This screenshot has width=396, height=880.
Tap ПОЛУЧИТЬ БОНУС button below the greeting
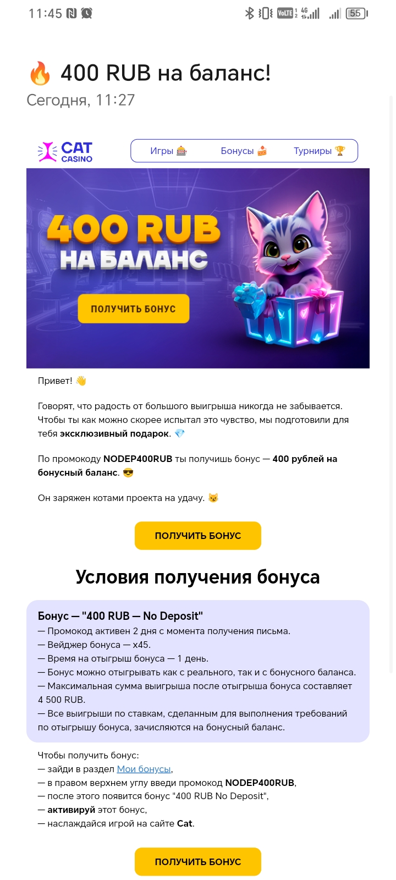pyautogui.click(x=198, y=536)
